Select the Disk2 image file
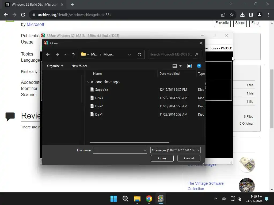Viewport: 274px width, 205px height. (99, 106)
